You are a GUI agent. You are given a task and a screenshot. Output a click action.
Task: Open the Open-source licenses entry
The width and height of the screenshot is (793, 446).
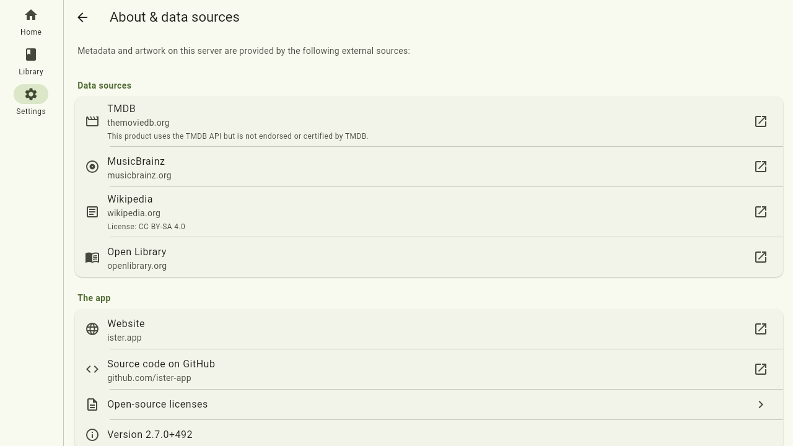[x=429, y=404]
